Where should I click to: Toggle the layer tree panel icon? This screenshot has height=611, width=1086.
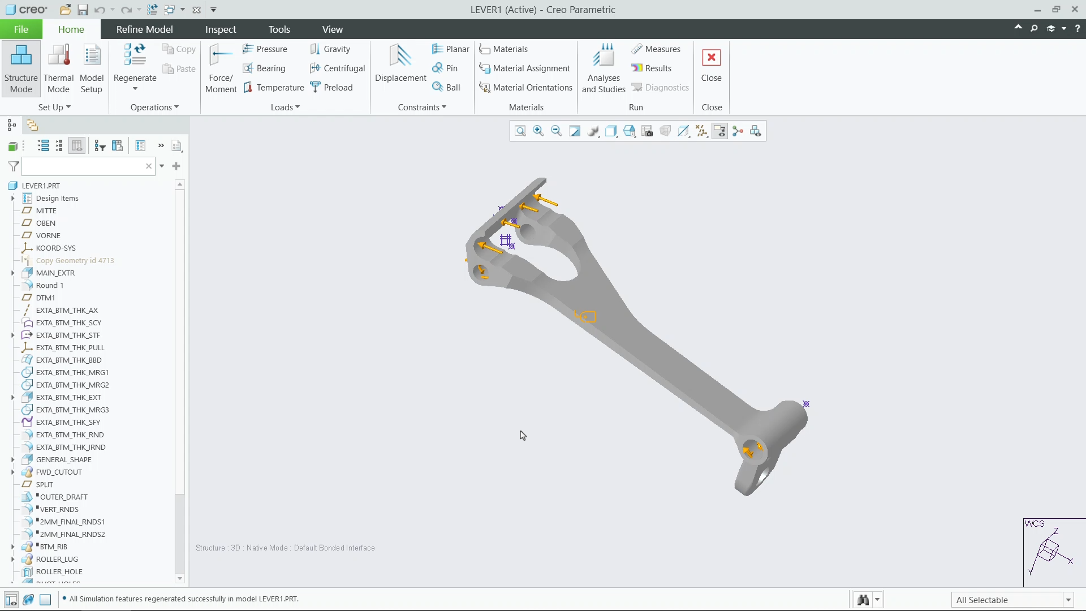tap(32, 125)
